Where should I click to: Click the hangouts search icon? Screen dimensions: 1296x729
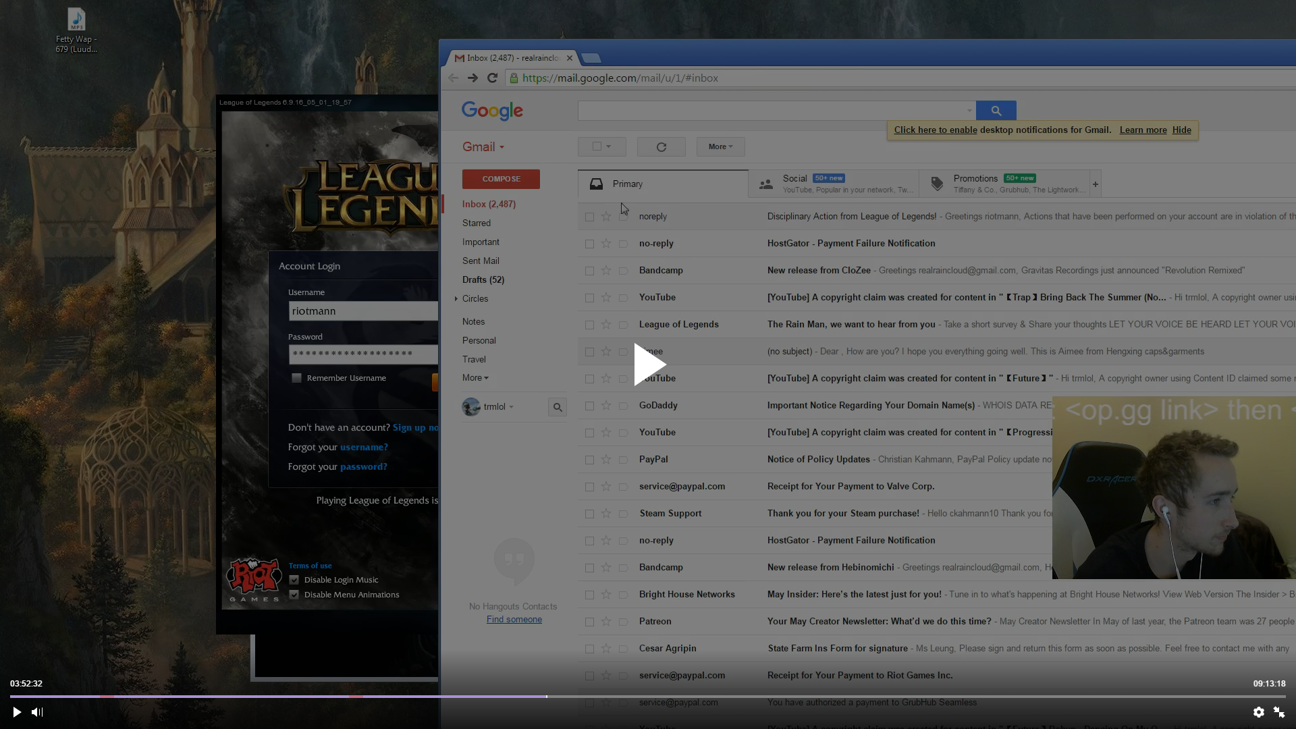(x=558, y=407)
